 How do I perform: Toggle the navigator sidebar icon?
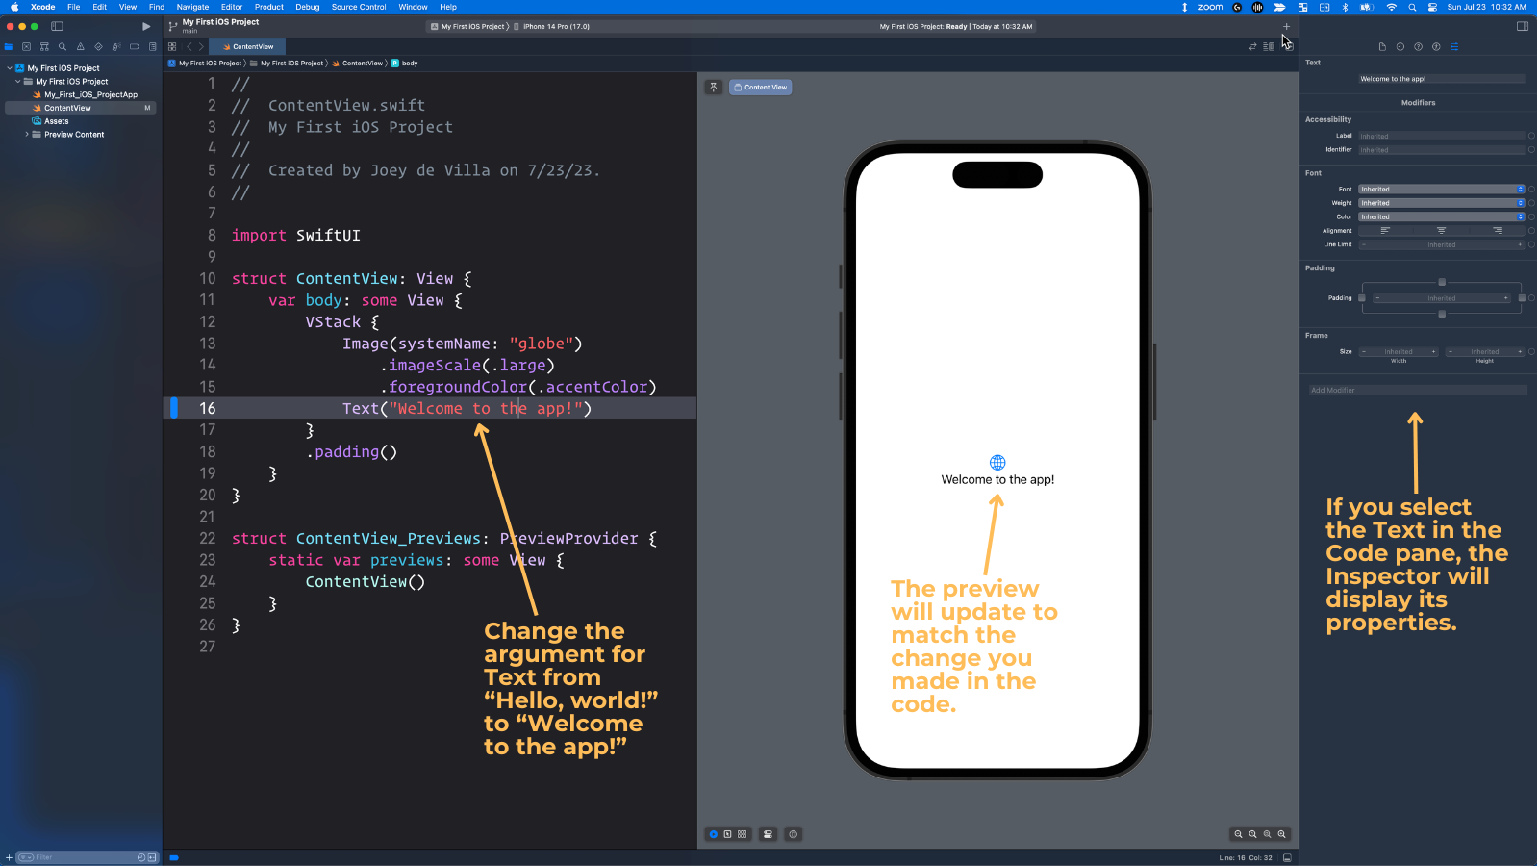[57, 27]
